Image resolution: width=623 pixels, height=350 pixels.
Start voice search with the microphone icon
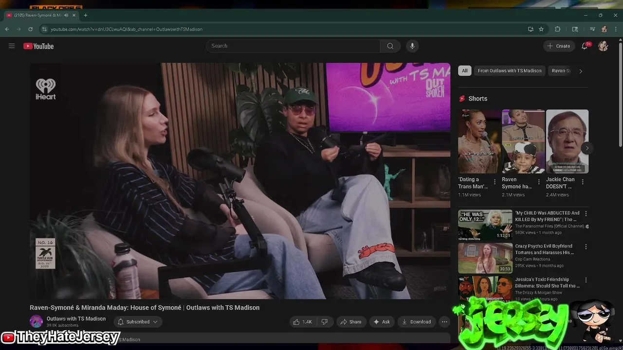coord(412,46)
